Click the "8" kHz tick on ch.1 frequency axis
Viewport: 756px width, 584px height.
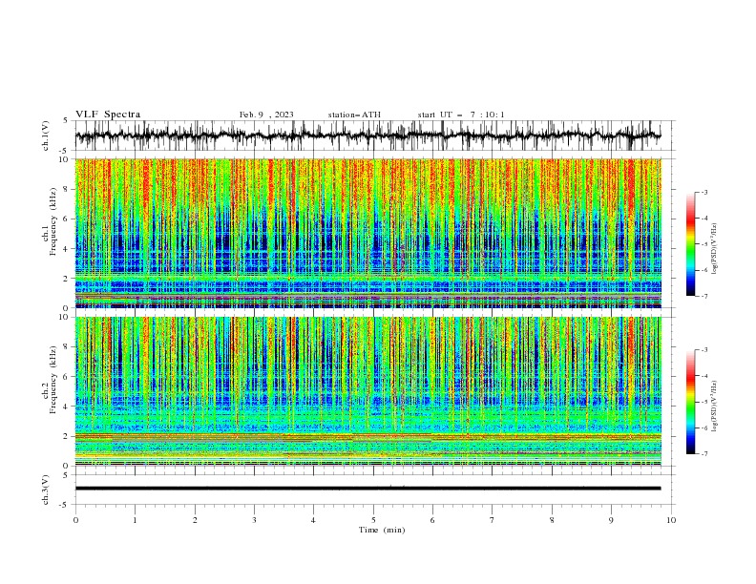pyautogui.click(x=67, y=189)
